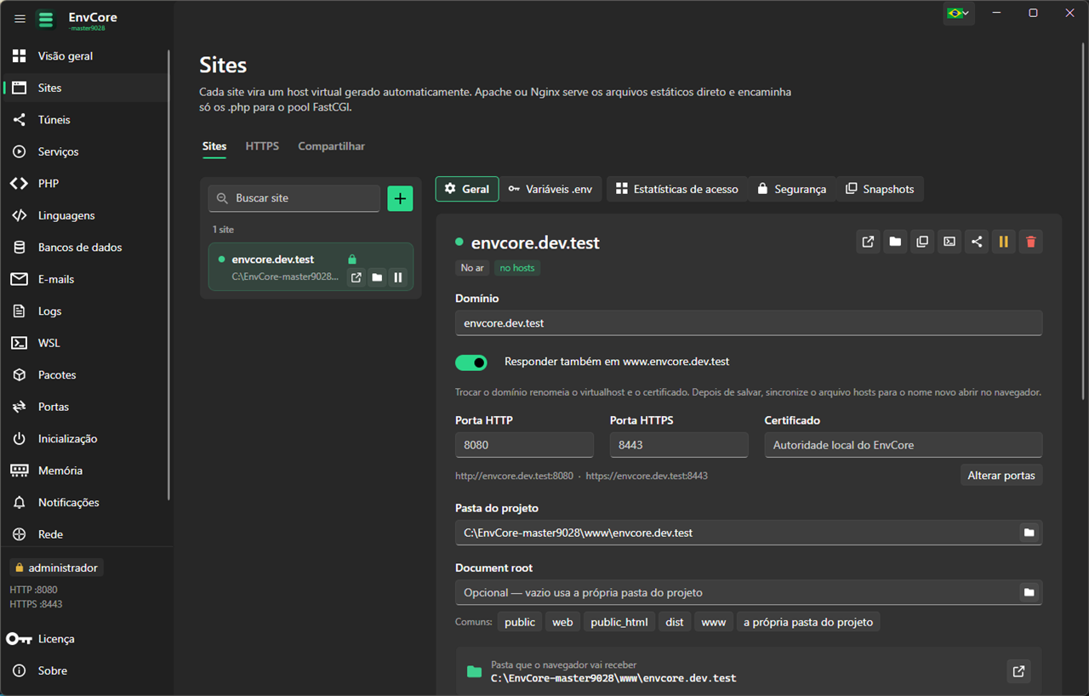Select the Sites tab under the heading
Viewport: 1089px width, 696px height.
[214, 146]
